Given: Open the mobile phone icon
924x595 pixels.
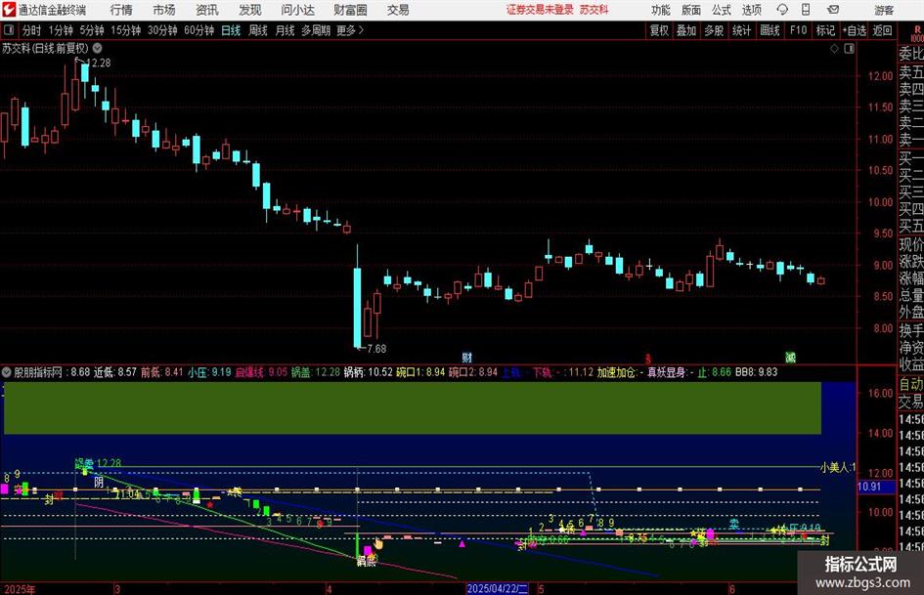Looking at the screenshot, I should [x=806, y=10].
